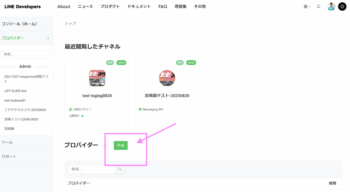This screenshot has width=350, height=192.
Task: Open the user profile avatar
Action: click(x=331, y=7)
